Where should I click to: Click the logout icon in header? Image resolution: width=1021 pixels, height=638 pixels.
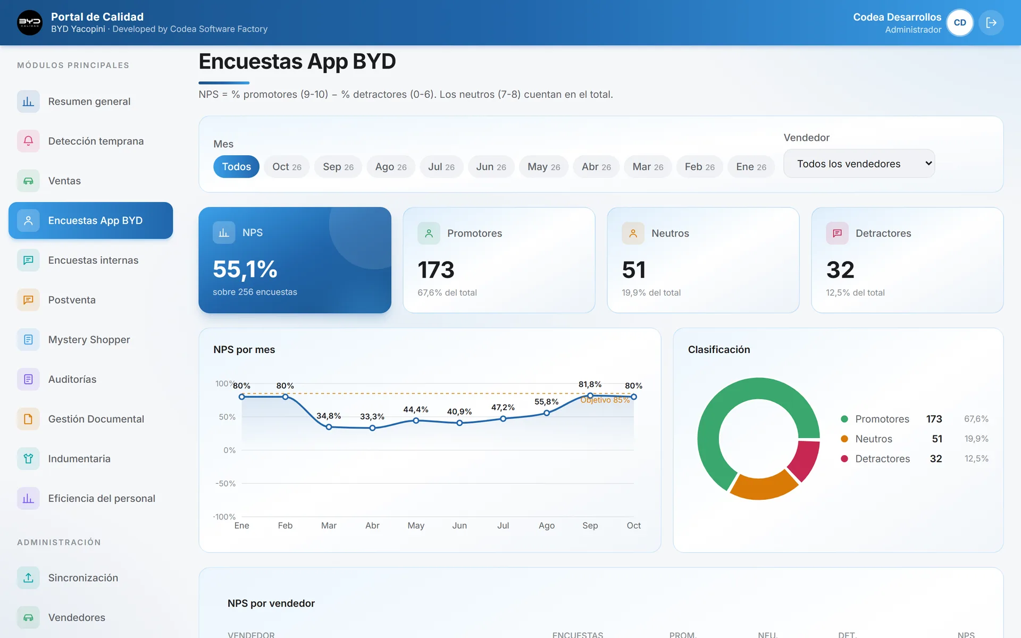[991, 22]
